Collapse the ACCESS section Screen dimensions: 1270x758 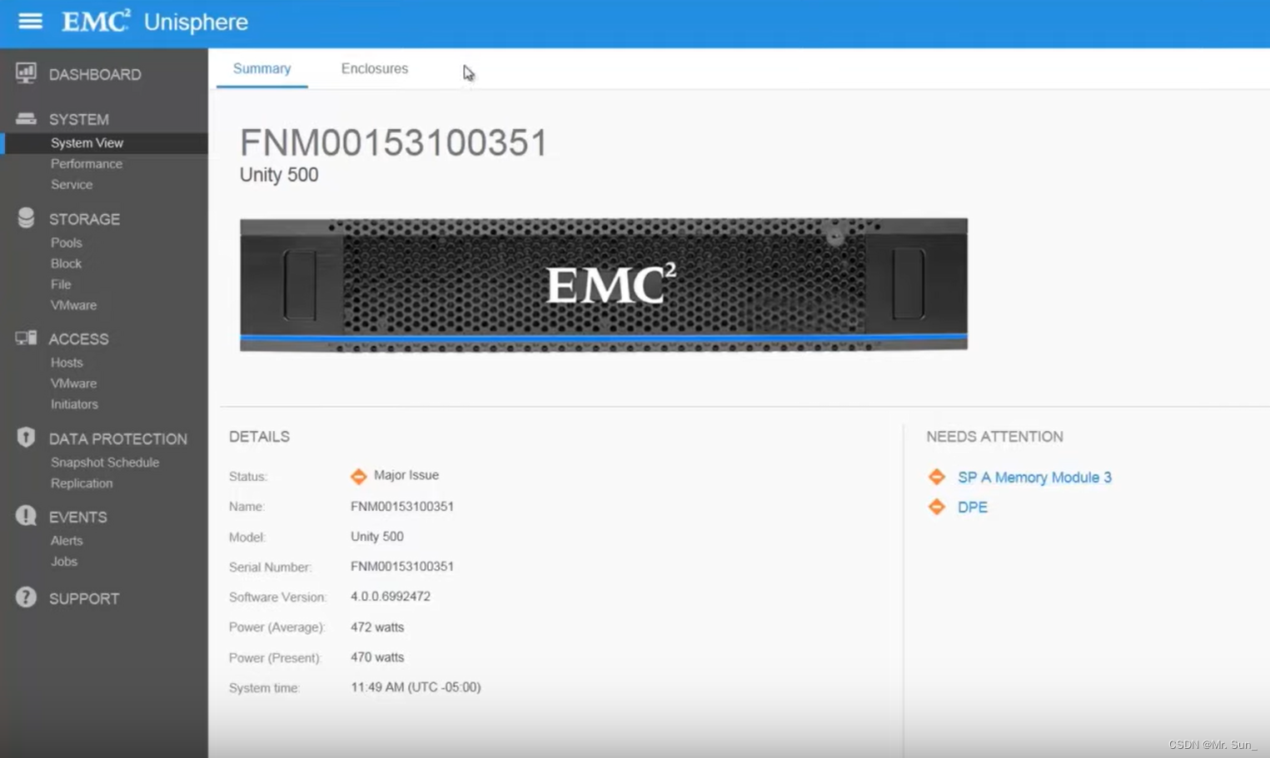pyautogui.click(x=80, y=339)
